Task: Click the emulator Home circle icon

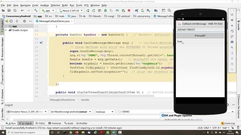Action: [x=232, y=58]
